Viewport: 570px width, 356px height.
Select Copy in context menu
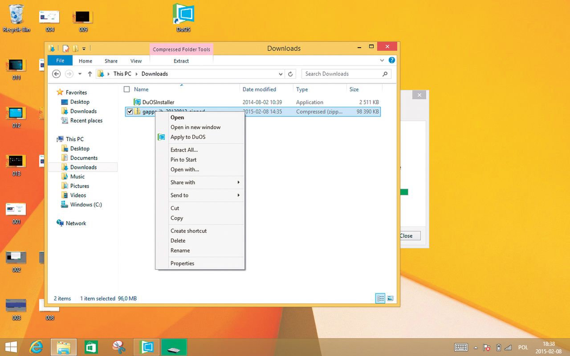200,218
